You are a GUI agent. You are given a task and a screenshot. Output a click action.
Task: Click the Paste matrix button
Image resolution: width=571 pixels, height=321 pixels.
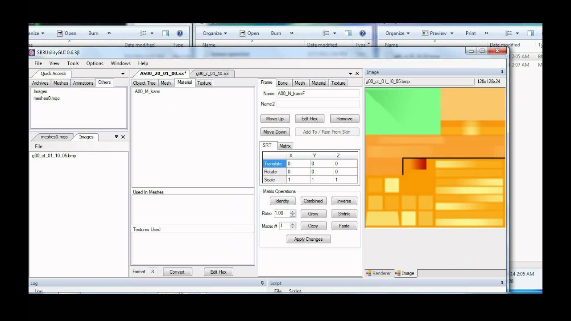(344, 226)
